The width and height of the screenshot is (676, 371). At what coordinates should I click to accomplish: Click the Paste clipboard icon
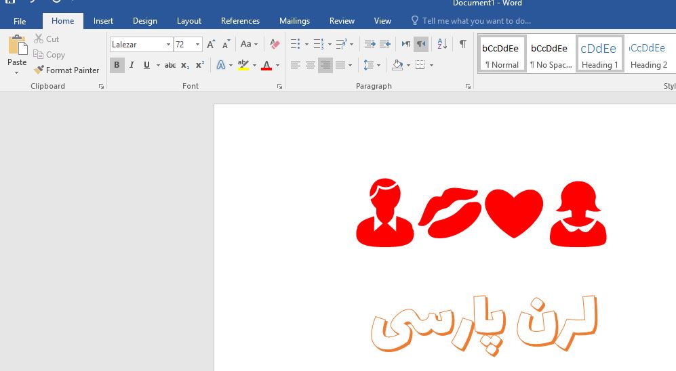point(17,45)
